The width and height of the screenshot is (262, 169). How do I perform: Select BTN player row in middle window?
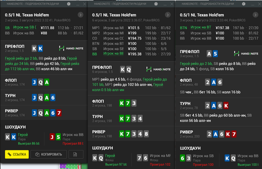[131, 44]
